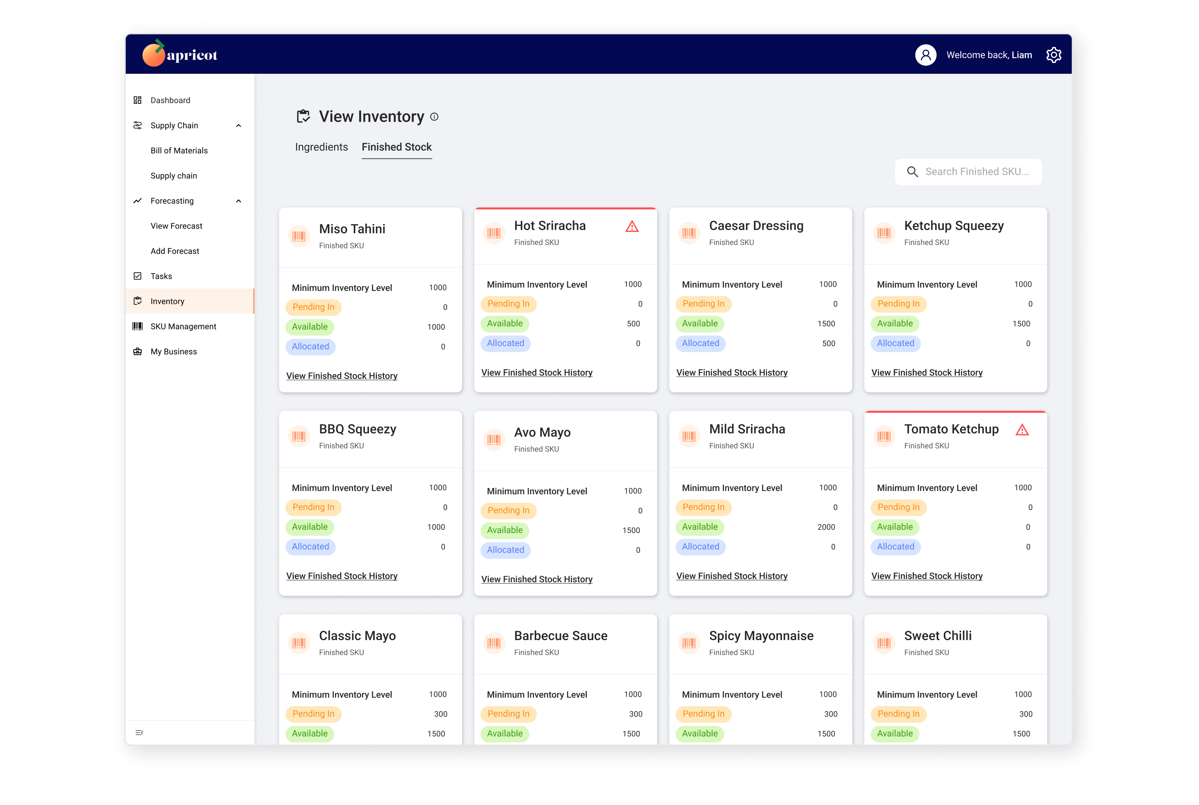Viewport: 1199px width, 805px height.
Task: Click the Miso Tahini barcode icon
Action: click(299, 236)
